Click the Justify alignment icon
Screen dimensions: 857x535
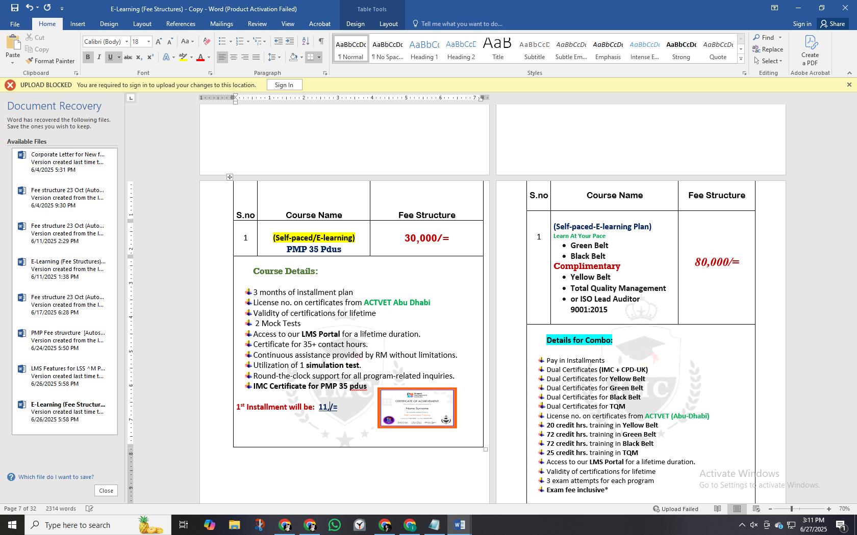[256, 57]
